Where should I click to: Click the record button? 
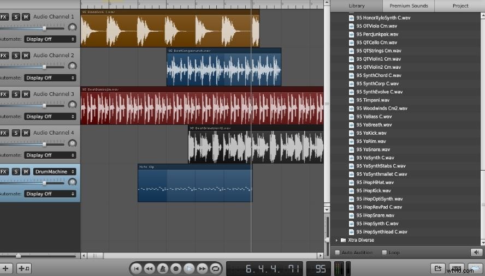click(x=176, y=268)
